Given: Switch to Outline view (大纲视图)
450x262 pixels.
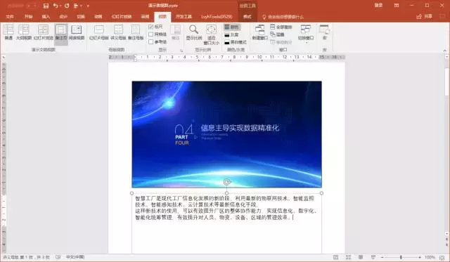Looking at the screenshot, I should tap(24, 32).
